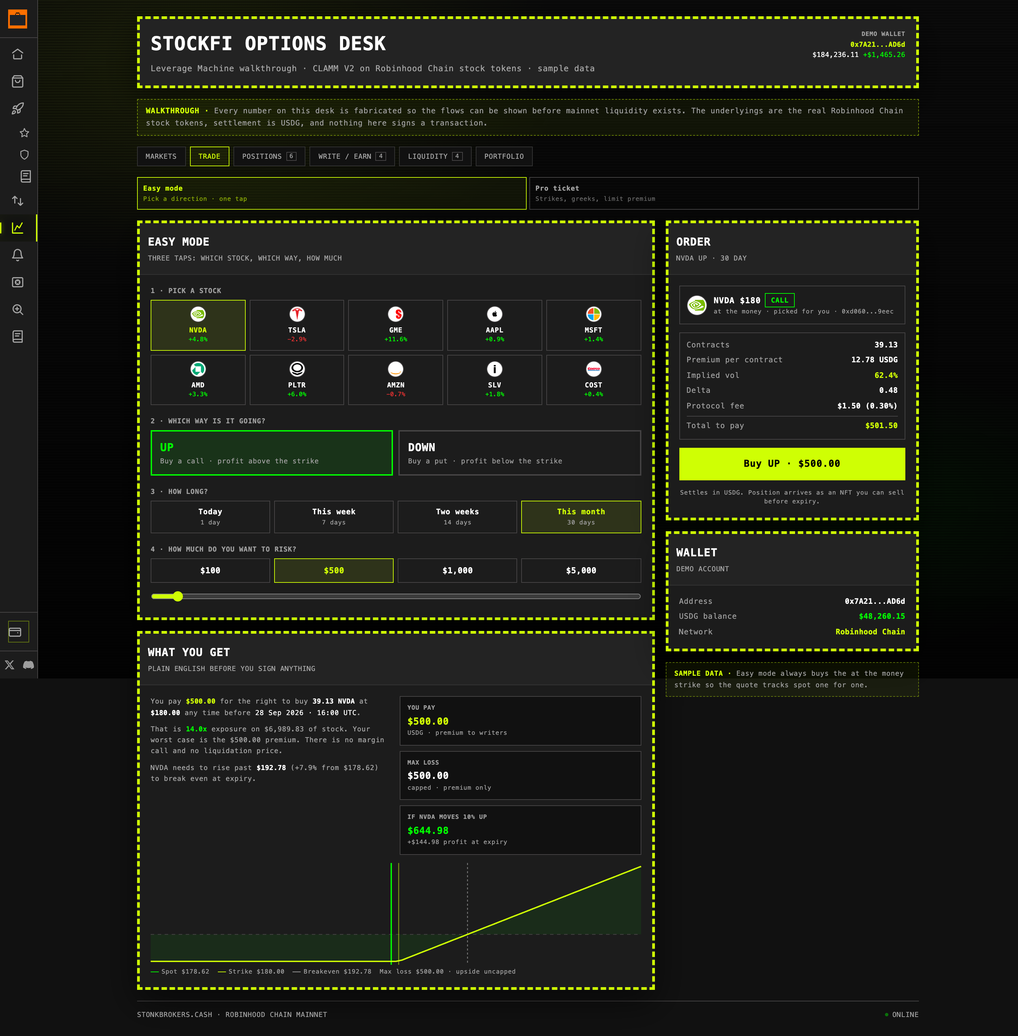The height and width of the screenshot is (1036, 1018).
Task: Click the Breakeven $192.78 chart legend entry
Action: click(332, 971)
